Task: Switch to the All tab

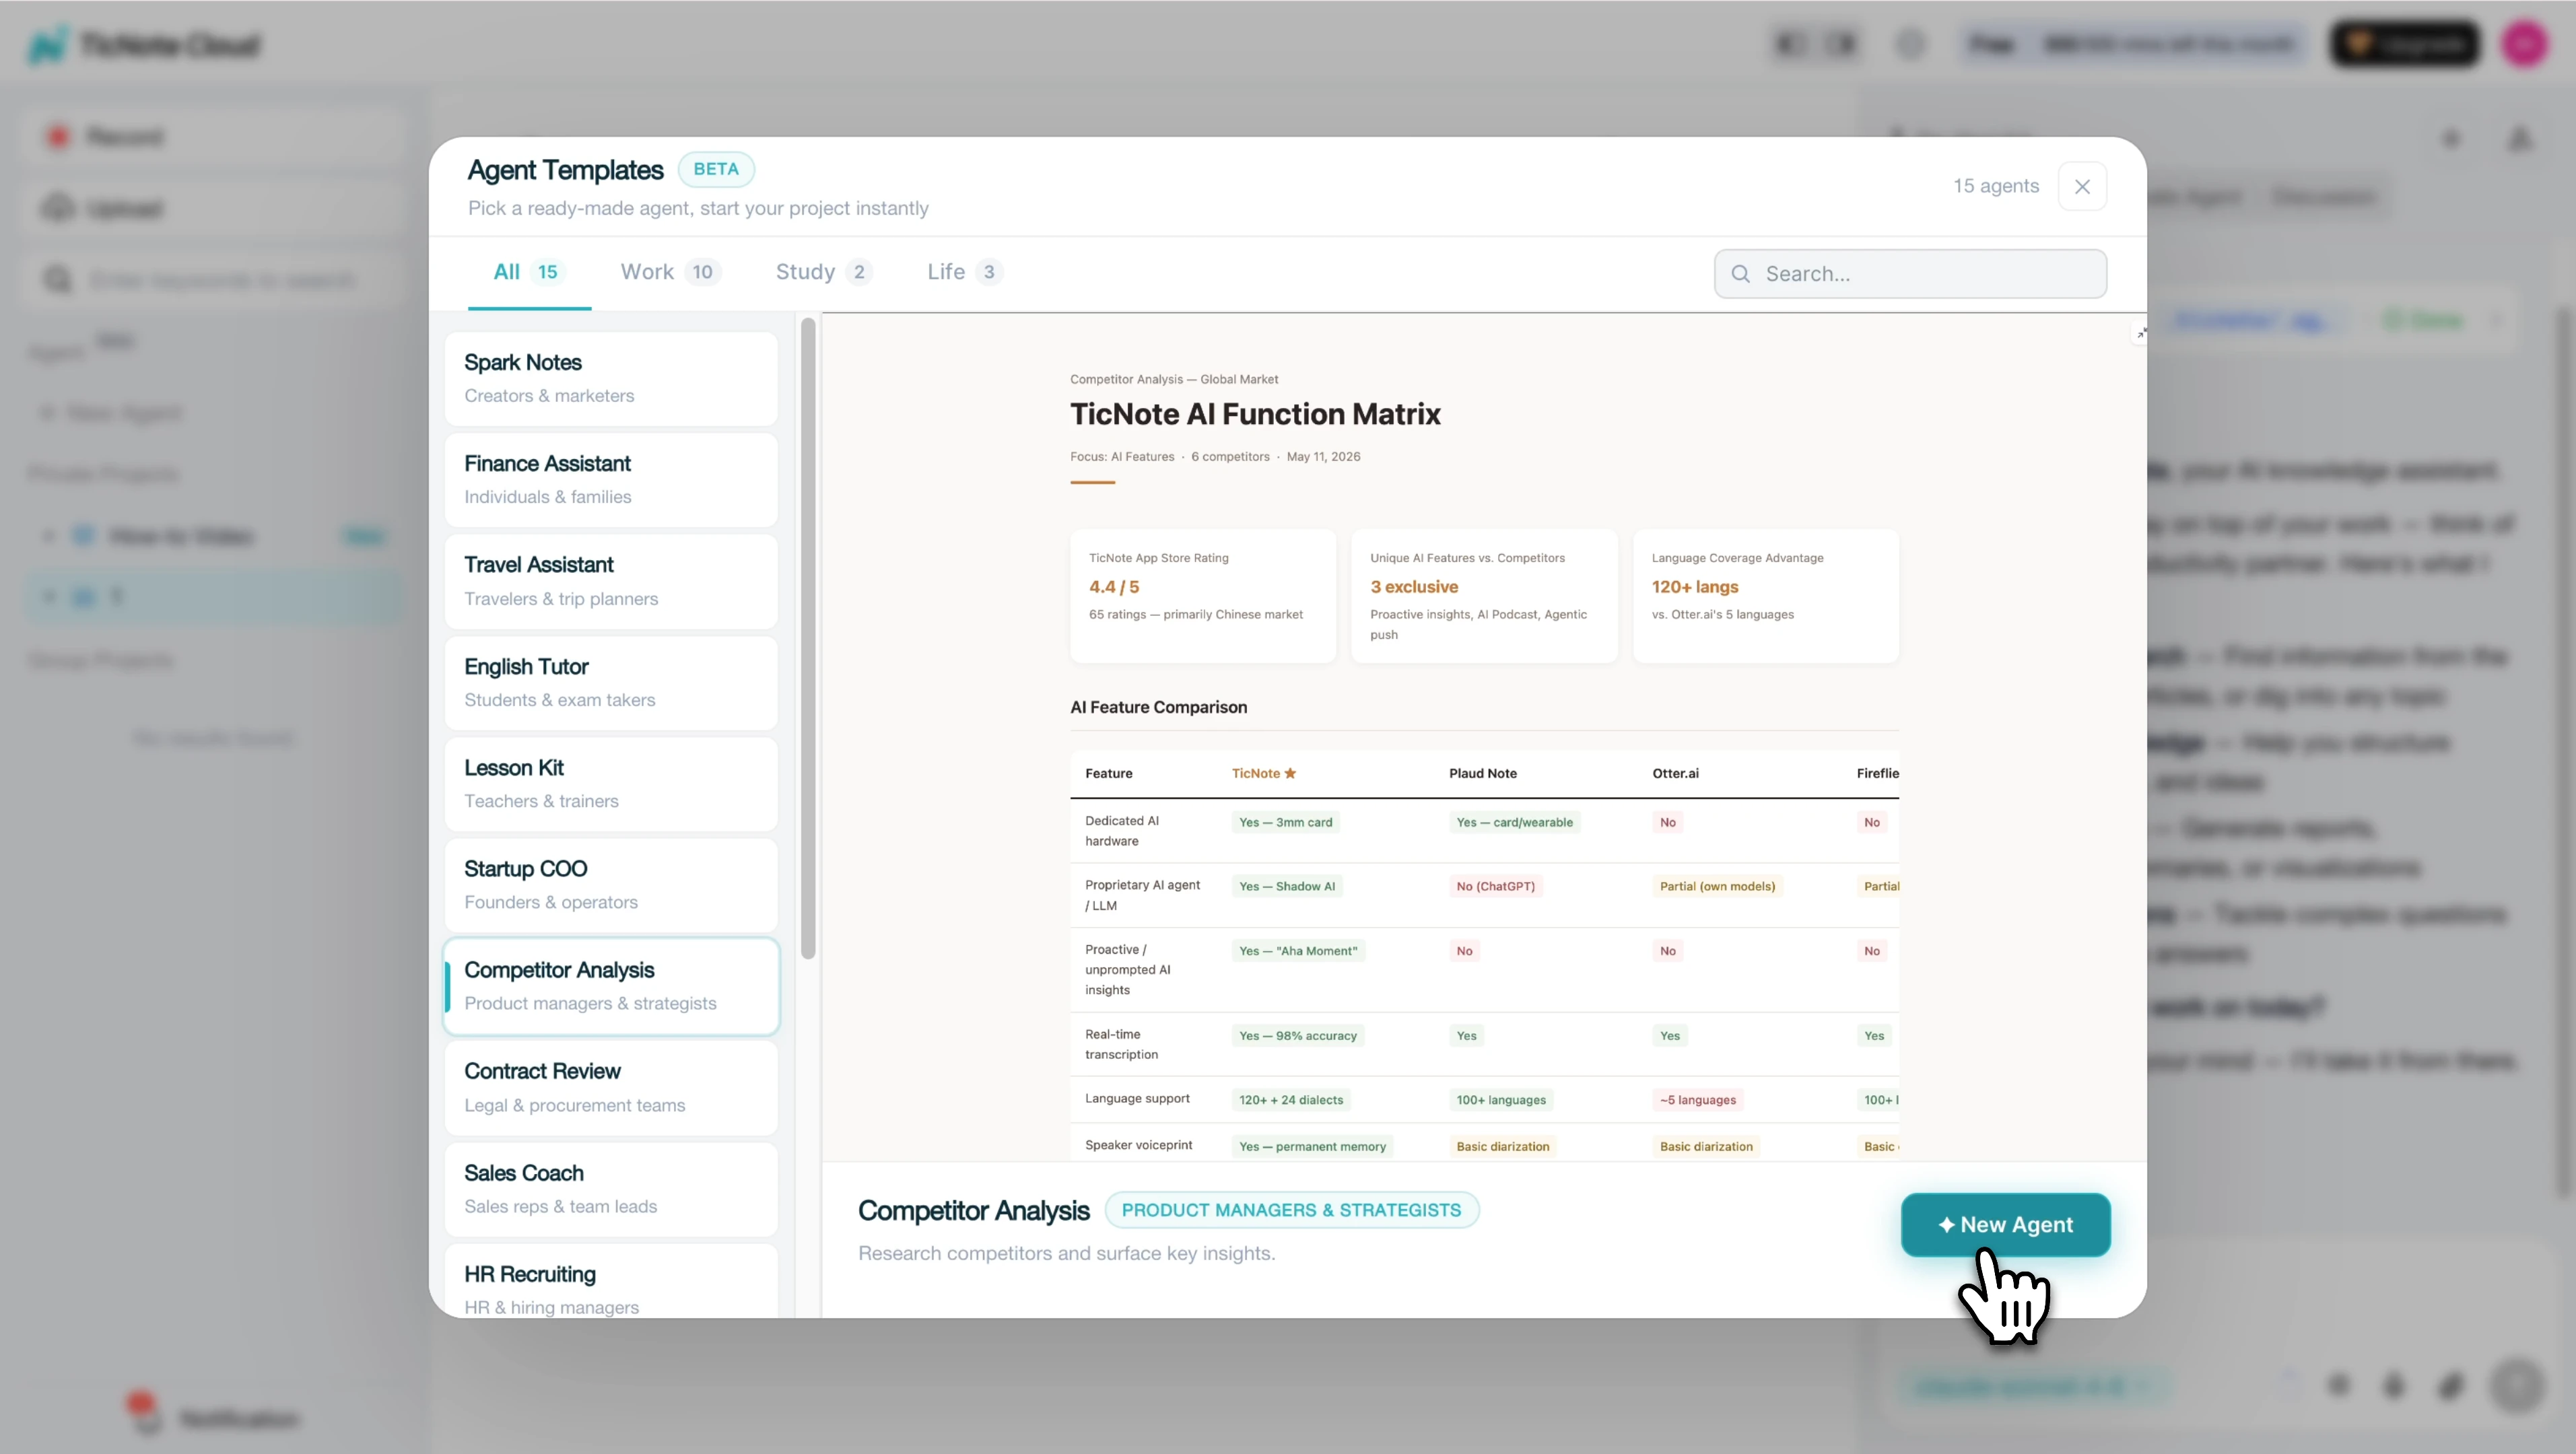Action: pos(529,272)
